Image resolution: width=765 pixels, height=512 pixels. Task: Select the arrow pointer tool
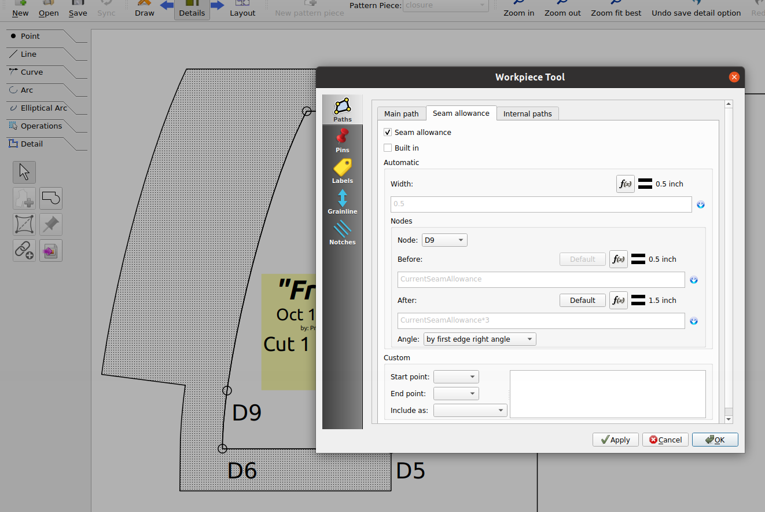tap(24, 172)
